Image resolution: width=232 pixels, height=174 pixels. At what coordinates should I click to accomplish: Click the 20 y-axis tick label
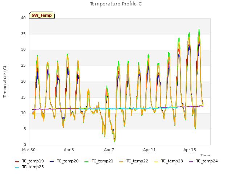(x=23, y=81)
